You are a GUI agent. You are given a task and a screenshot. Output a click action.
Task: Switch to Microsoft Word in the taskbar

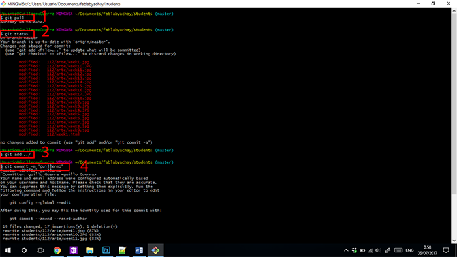pyautogui.click(x=139, y=250)
